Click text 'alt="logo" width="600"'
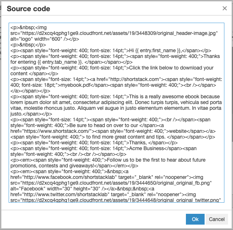Screen dimensions: 233x230 36,39
